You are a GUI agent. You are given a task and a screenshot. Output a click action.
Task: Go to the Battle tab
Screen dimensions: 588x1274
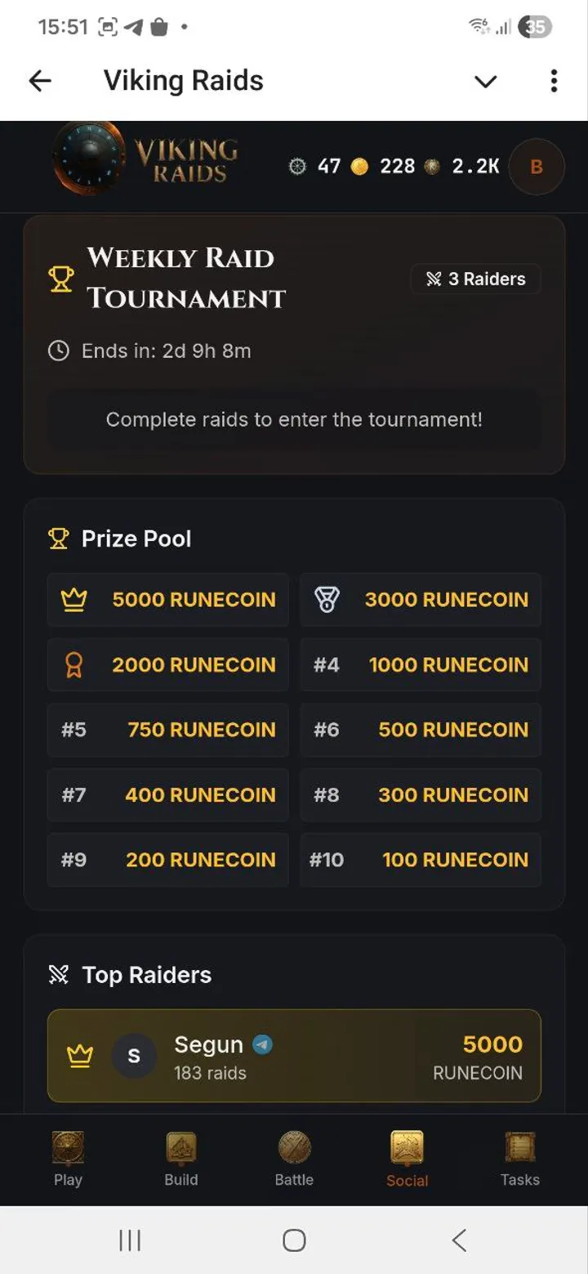coord(294,1159)
